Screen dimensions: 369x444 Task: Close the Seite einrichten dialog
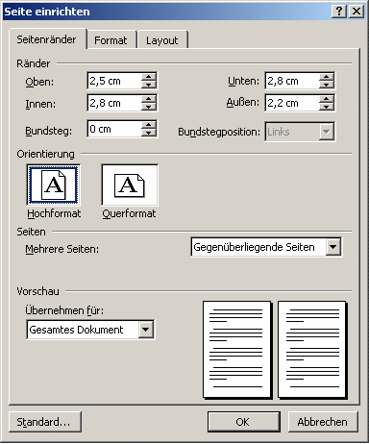point(357,12)
